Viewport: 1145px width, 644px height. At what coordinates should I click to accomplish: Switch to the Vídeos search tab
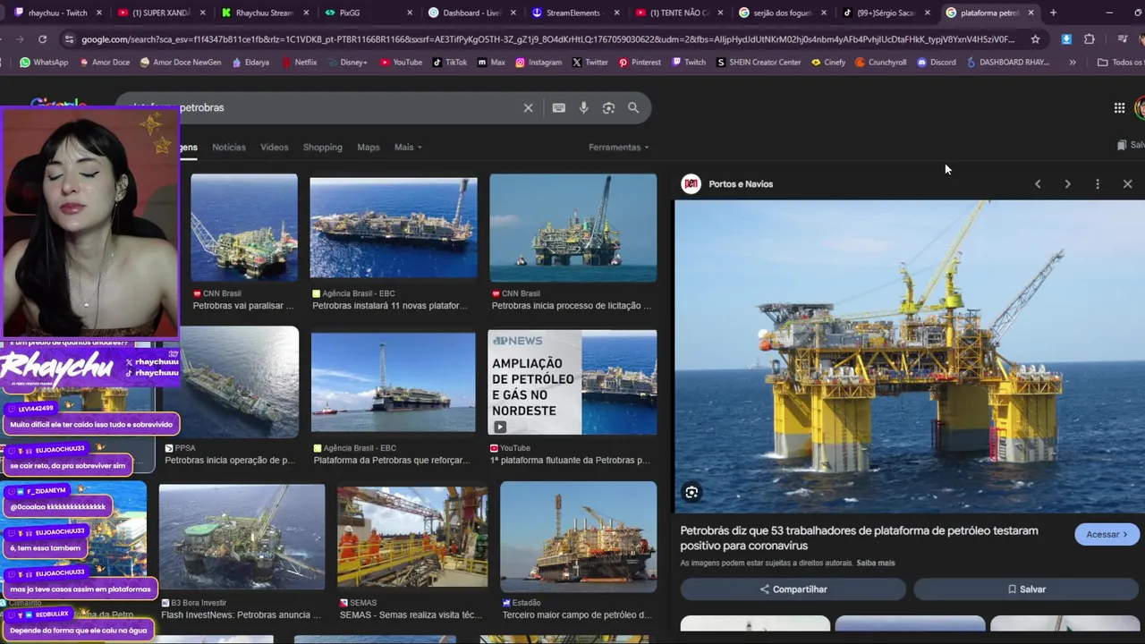point(275,147)
